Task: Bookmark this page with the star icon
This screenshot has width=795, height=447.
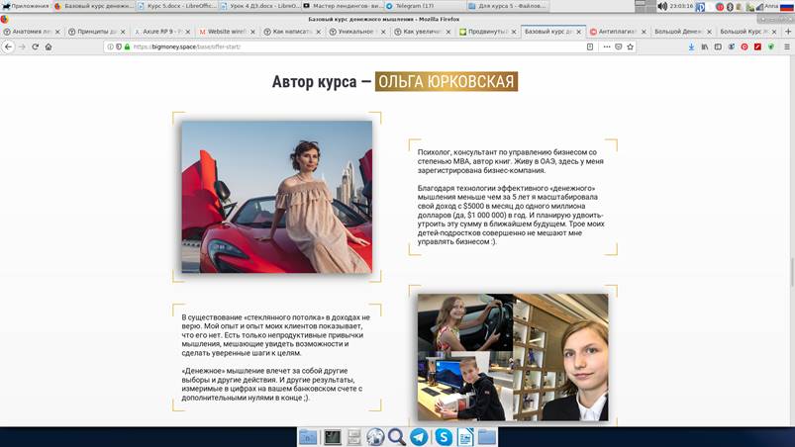Action: [630, 46]
